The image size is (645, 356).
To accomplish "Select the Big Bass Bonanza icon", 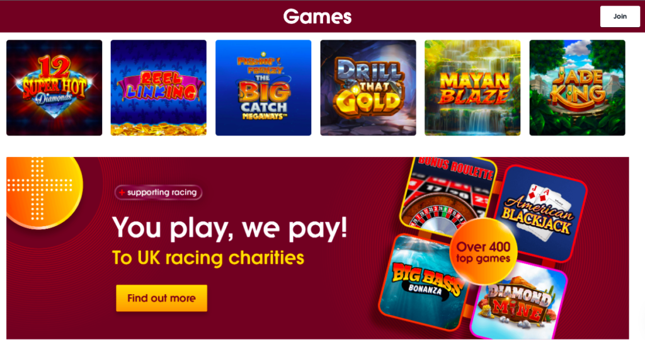I will point(424,282).
